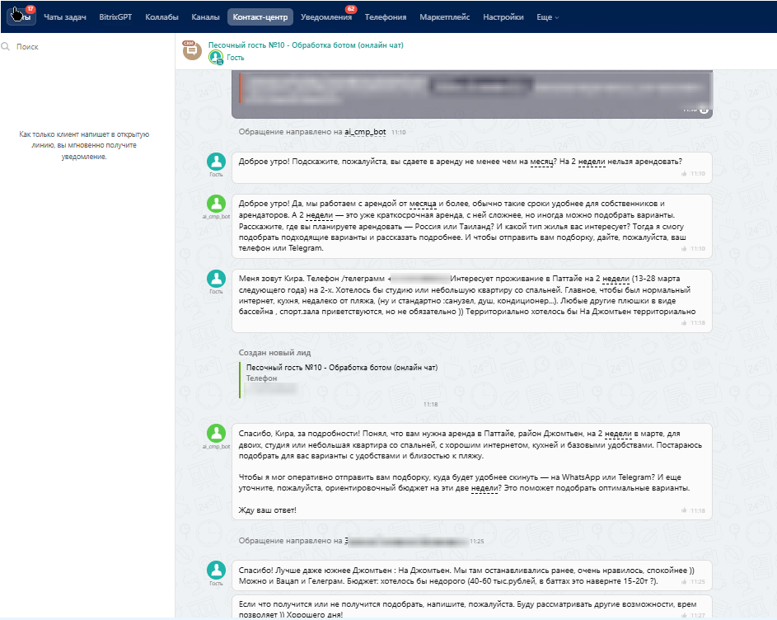Image resolution: width=777 pixels, height=620 pixels.
Task: Open Уведомления with the 62 badge
Action: click(x=326, y=16)
